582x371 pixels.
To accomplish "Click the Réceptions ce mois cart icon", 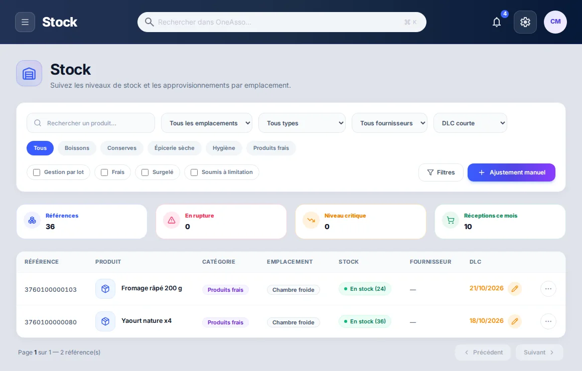I will click(x=451, y=221).
